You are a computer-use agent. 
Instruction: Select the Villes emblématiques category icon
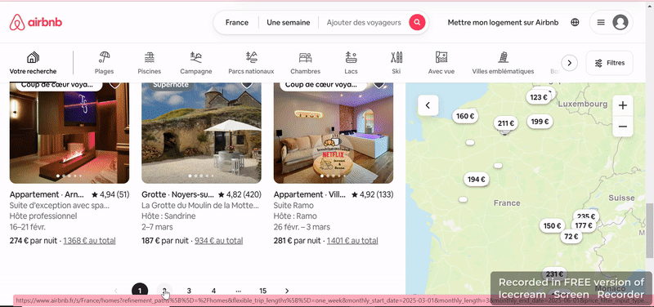click(x=503, y=63)
